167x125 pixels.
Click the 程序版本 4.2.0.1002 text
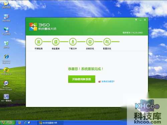click(x=133, y=33)
